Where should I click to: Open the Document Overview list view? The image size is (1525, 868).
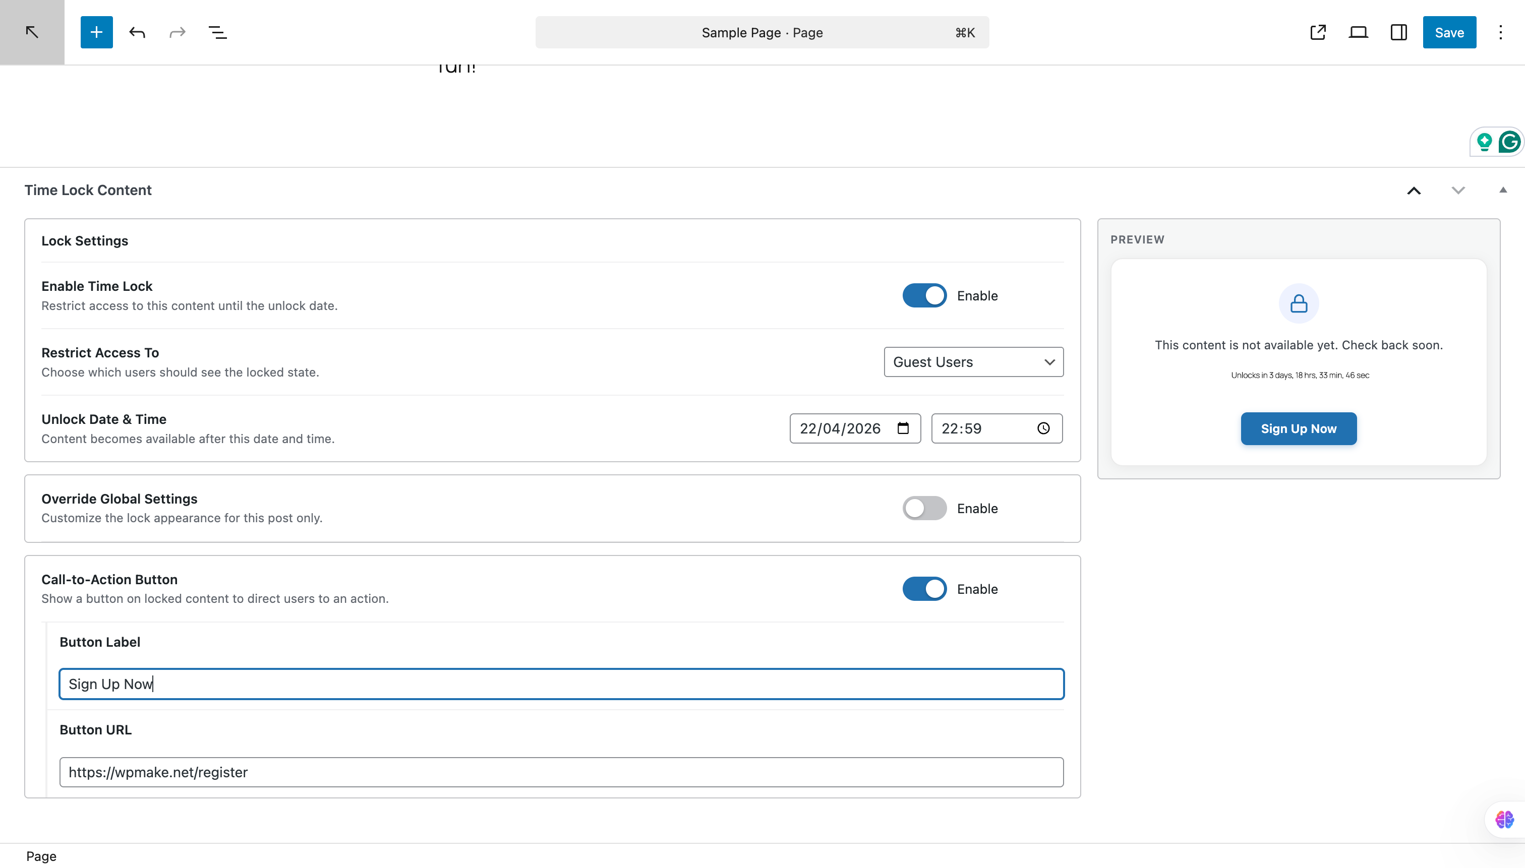pyautogui.click(x=216, y=32)
